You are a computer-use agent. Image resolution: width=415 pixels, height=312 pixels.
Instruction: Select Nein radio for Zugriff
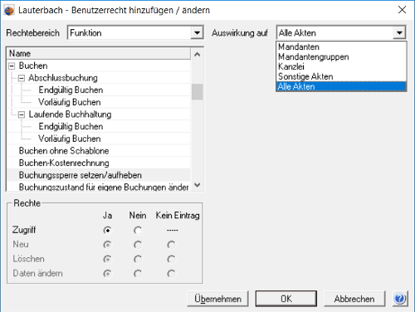[x=138, y=230]
